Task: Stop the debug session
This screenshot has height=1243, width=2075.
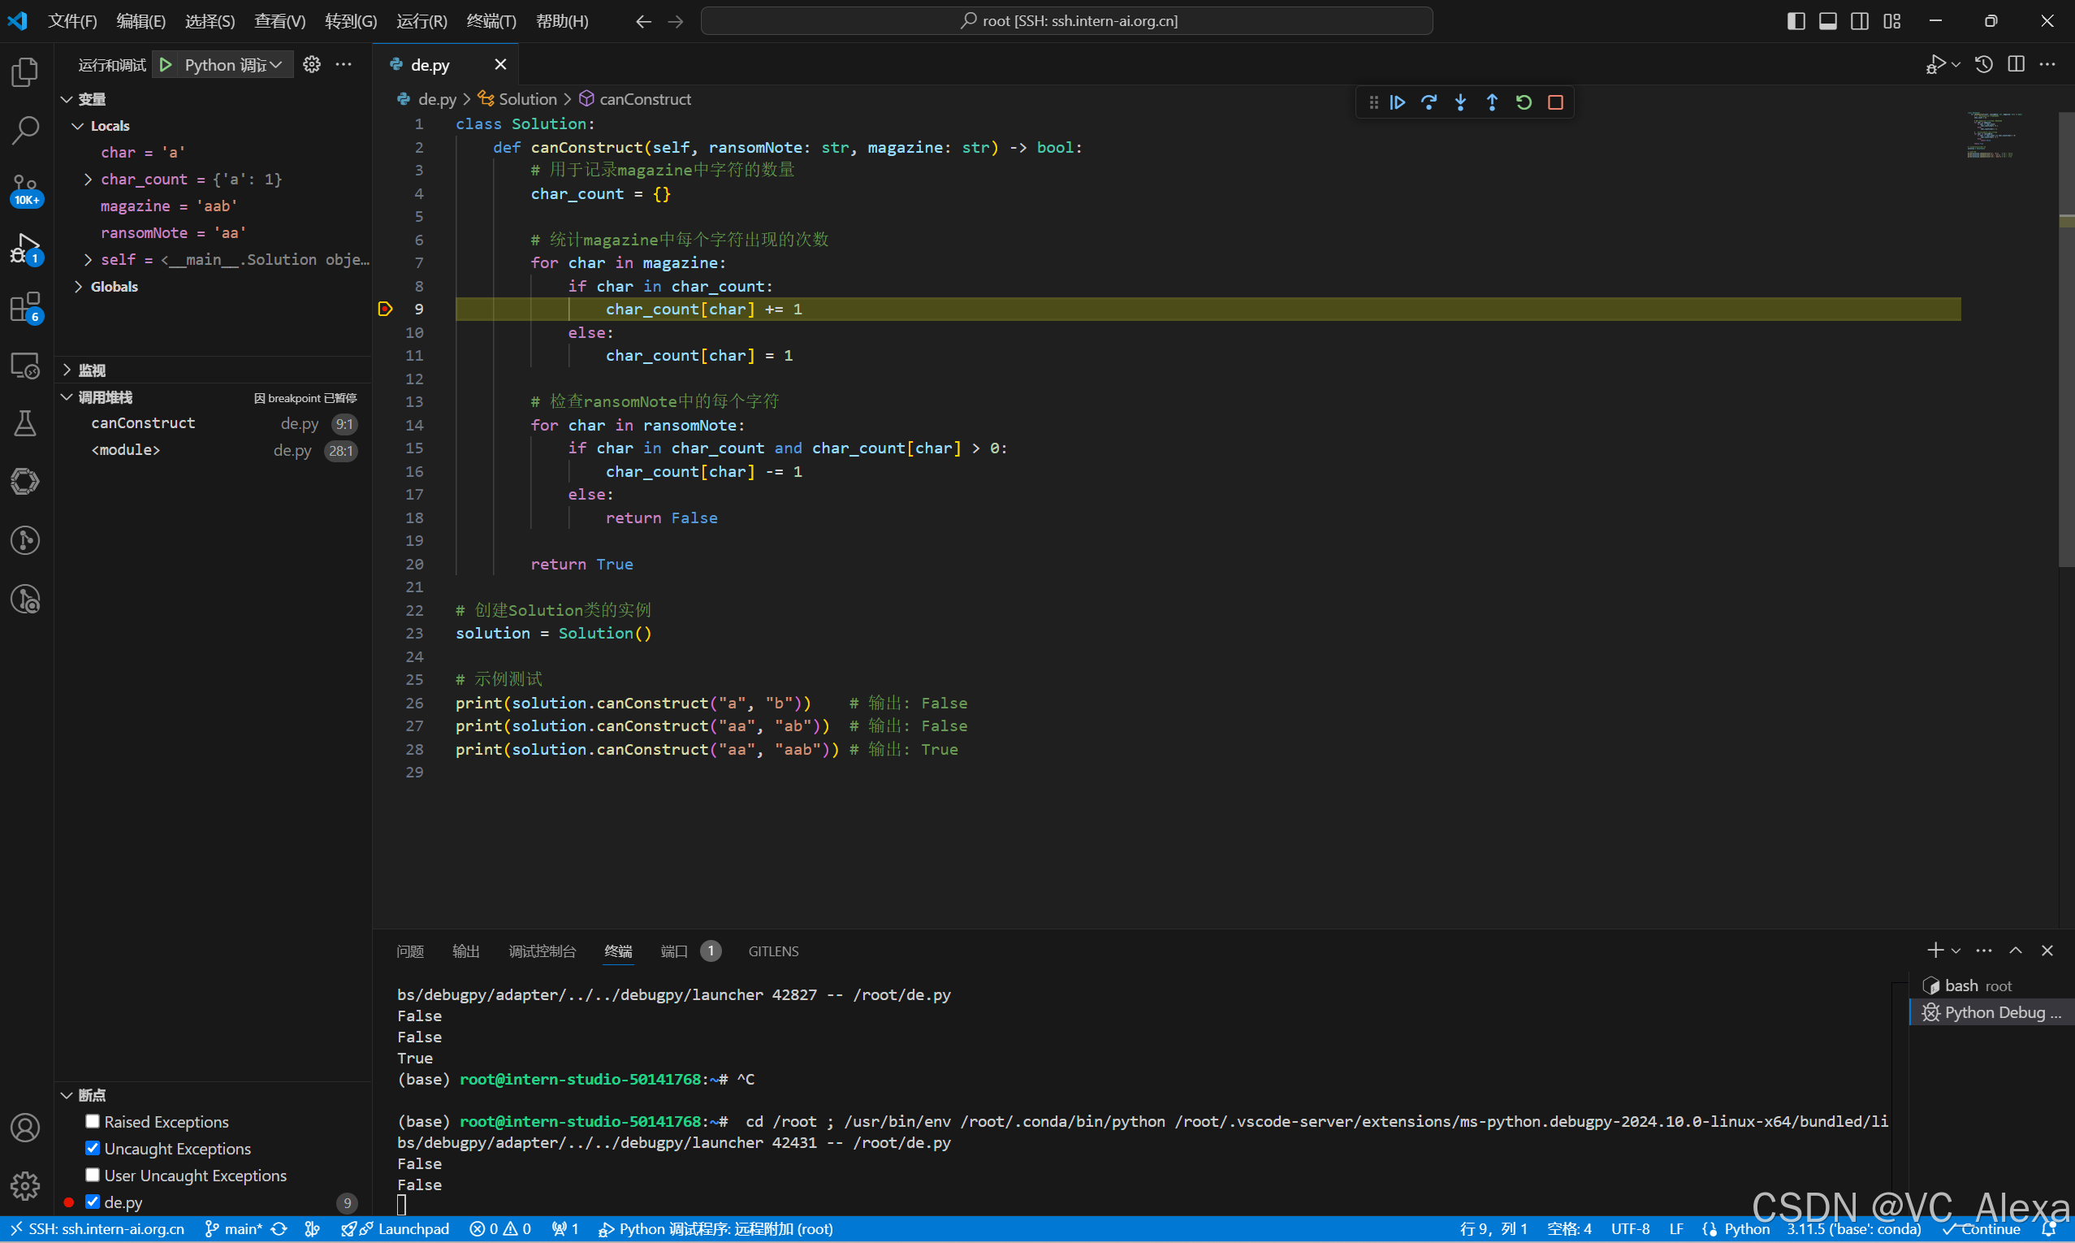Action: coord(1555,102)
